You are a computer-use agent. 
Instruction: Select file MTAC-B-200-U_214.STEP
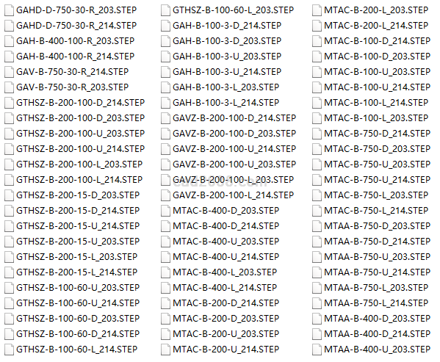[x=226, y=350]
